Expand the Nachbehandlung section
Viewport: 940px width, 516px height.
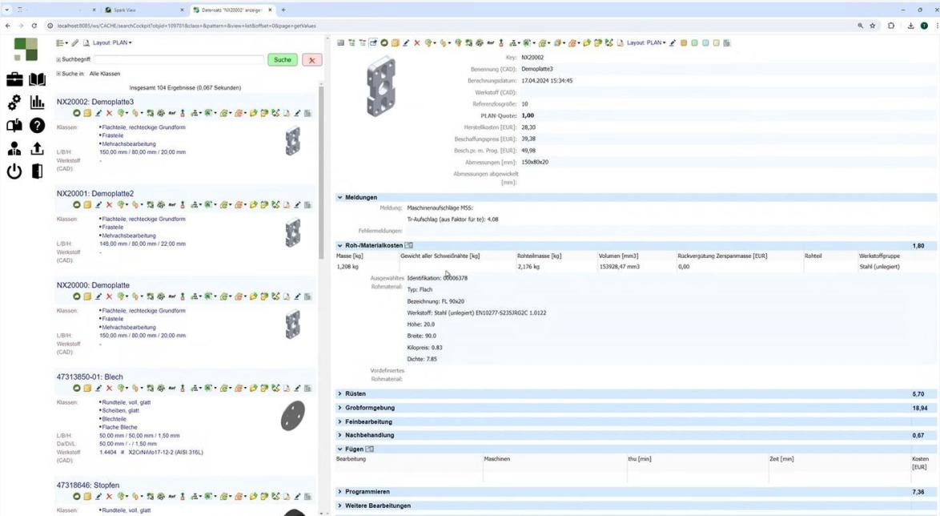pyautogui.click(x=340, y=435)
